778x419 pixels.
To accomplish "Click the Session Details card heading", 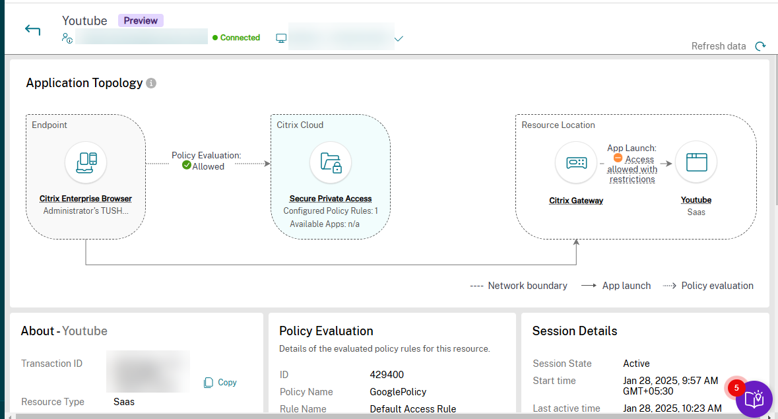I will click(575, 331).
